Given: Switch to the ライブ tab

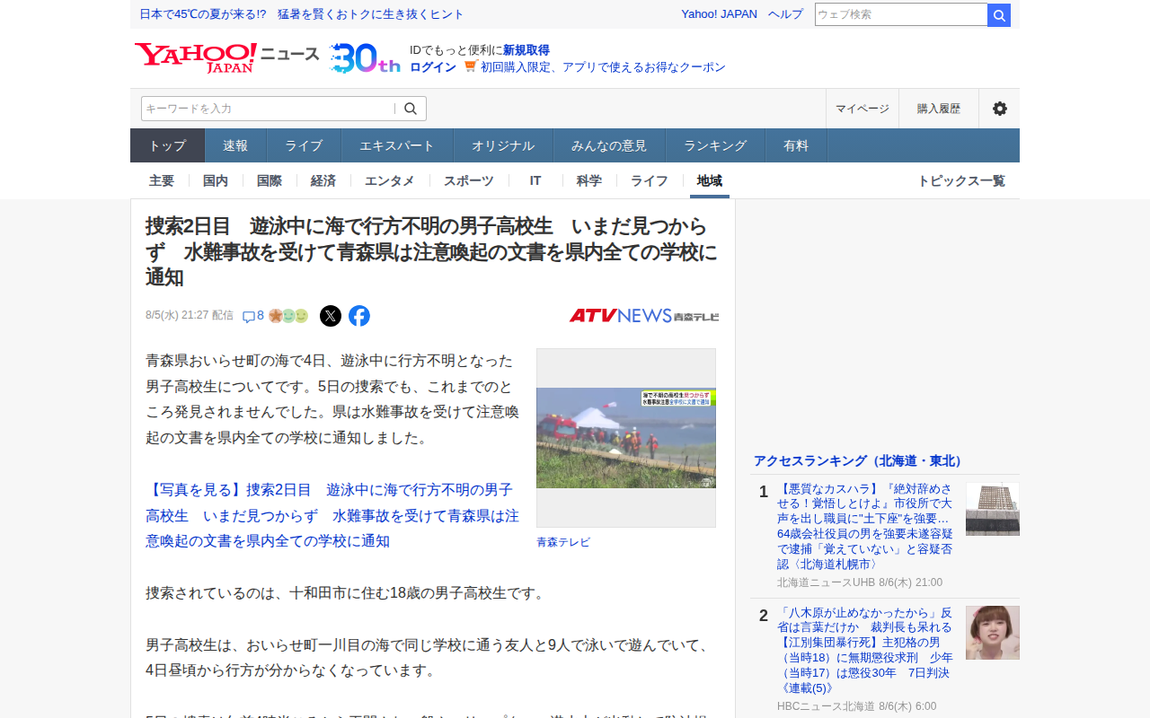Looking at the screenshot, I should click(x=304, y=145).
